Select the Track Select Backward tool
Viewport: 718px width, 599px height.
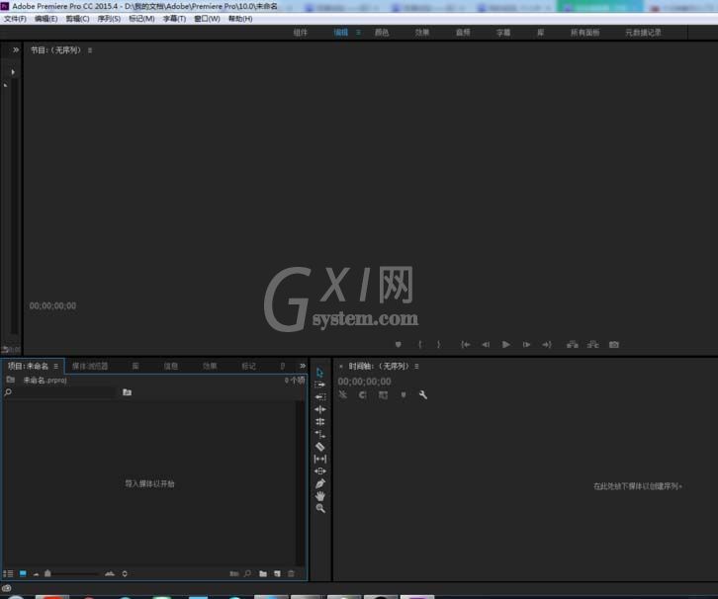coord(320,396)
